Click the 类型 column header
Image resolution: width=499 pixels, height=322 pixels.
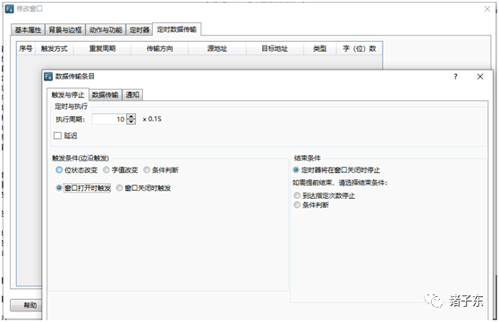point(320,48)
